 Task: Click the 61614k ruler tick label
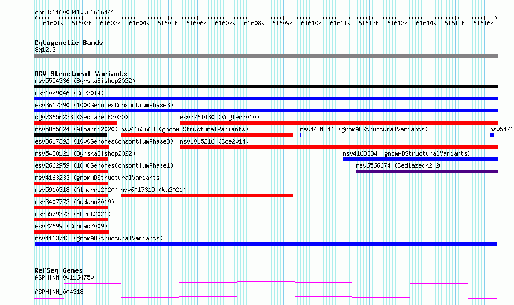tap(426, 23)
